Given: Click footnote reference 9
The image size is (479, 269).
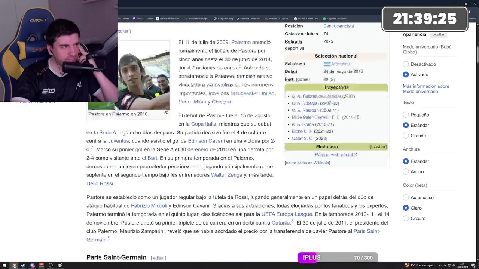Looking at the screenshot, I should [109, 238].
